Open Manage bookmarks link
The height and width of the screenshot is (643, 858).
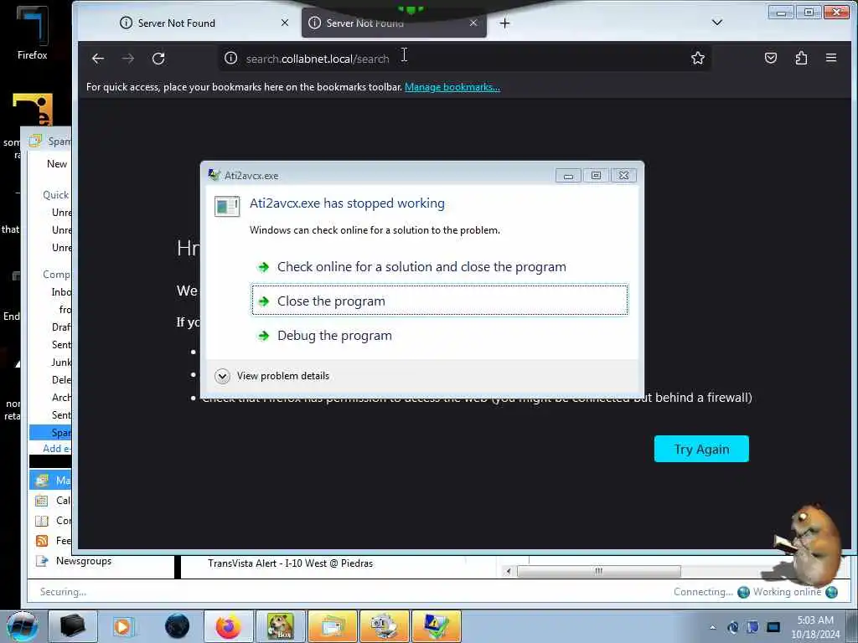452,87
